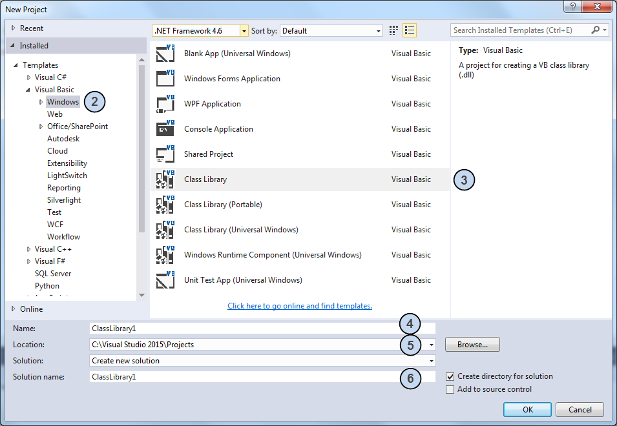Switch to medium icons list view

click(x=410, y=30)
